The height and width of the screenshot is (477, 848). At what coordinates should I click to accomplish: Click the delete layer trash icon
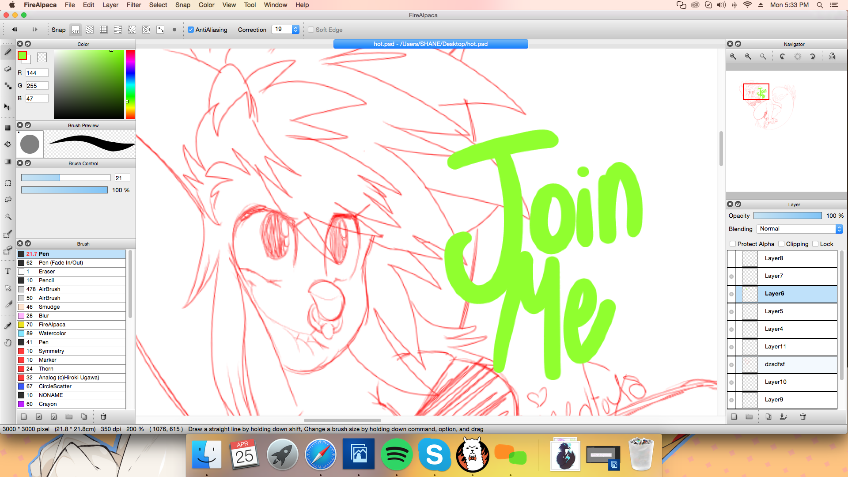[x=803, y=416]
